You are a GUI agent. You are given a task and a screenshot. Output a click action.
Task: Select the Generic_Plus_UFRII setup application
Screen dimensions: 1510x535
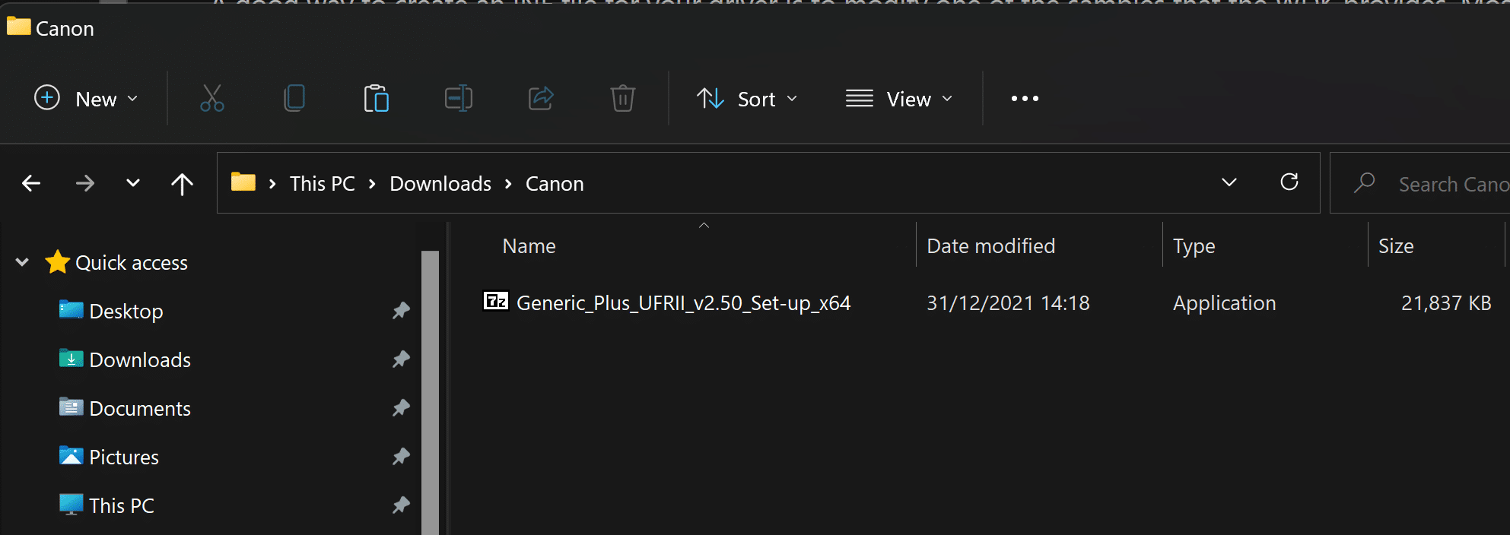(683, 302)
